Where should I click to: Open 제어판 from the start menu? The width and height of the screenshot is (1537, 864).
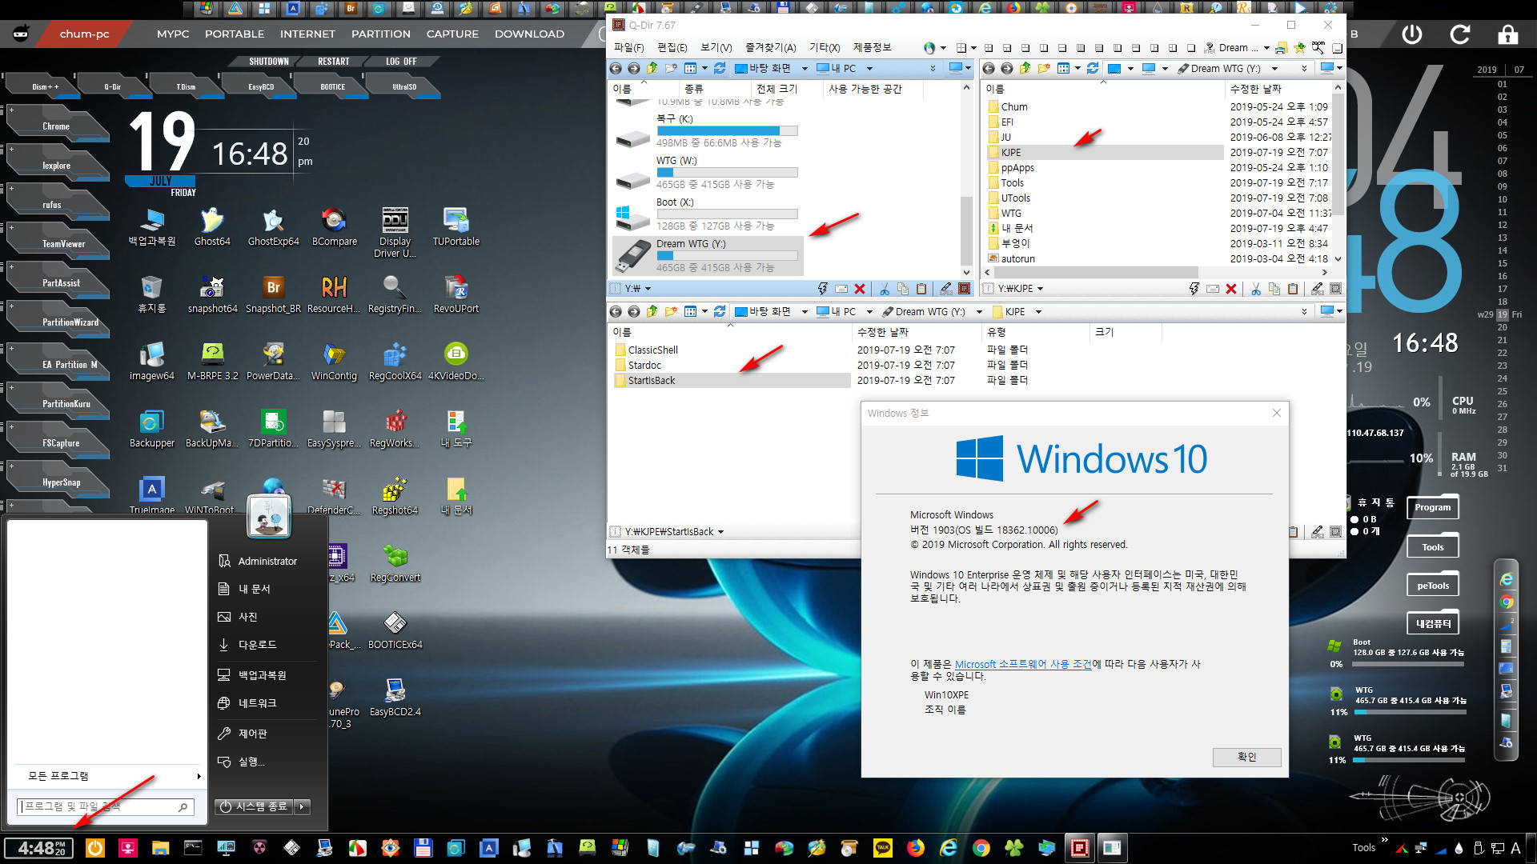click(253, 734)
